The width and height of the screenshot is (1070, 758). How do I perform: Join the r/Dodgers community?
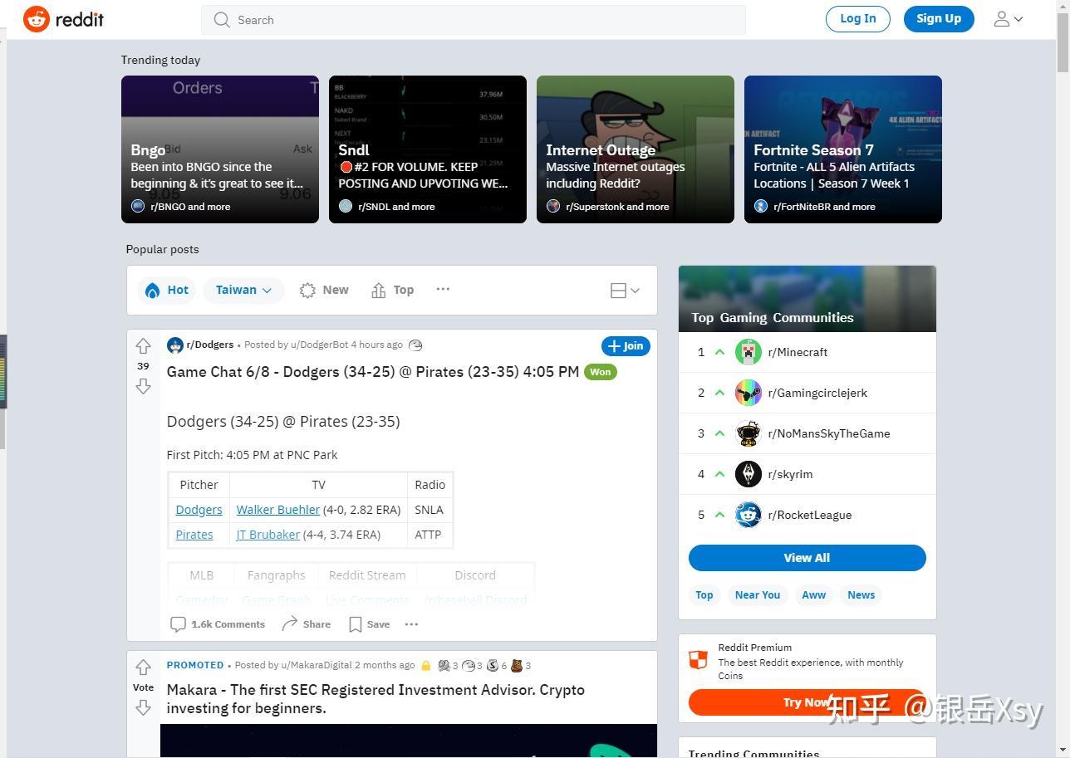point(625,346)
